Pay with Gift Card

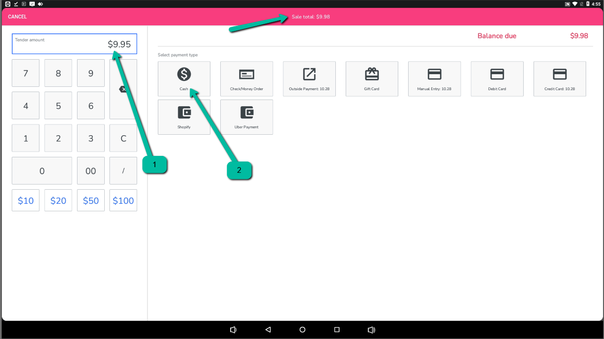(372, 78)
